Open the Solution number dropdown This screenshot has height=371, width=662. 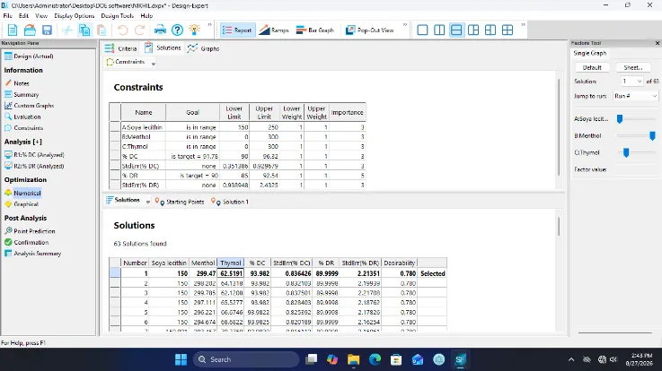click(x=631, y=82)
